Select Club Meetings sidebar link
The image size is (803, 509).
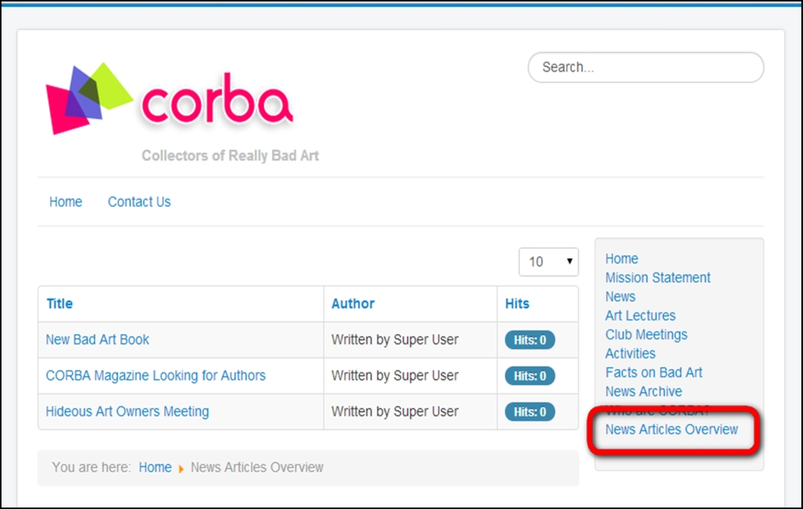(x=646, y=335)
